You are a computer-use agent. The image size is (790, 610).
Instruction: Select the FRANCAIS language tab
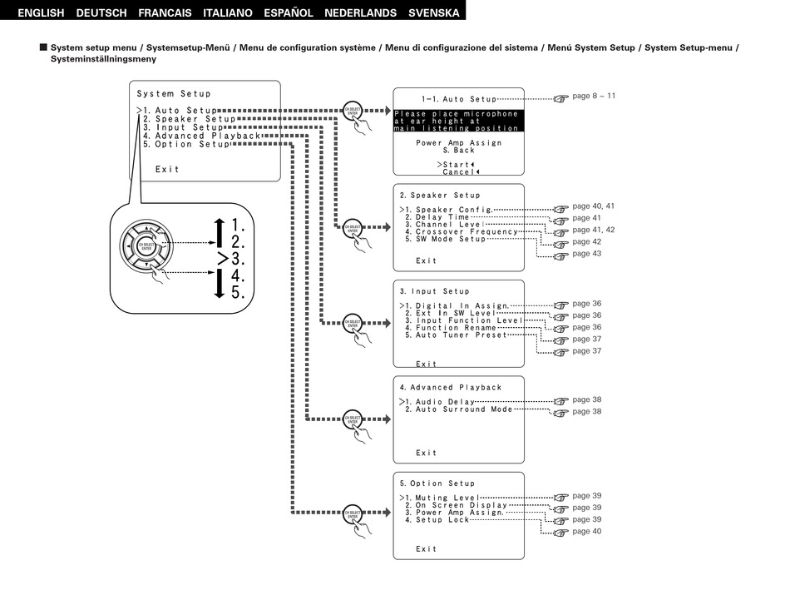[165, 12]
